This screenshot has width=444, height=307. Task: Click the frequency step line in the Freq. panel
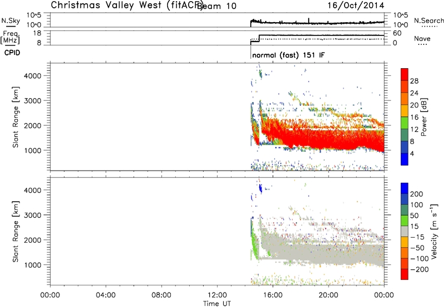[317, 35]
